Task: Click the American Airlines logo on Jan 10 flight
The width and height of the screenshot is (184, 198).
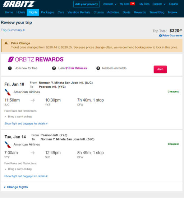Action: click(8, 92)
